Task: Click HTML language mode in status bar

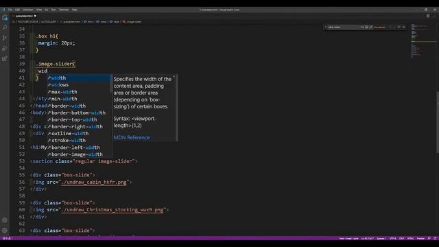Action: 410,238
